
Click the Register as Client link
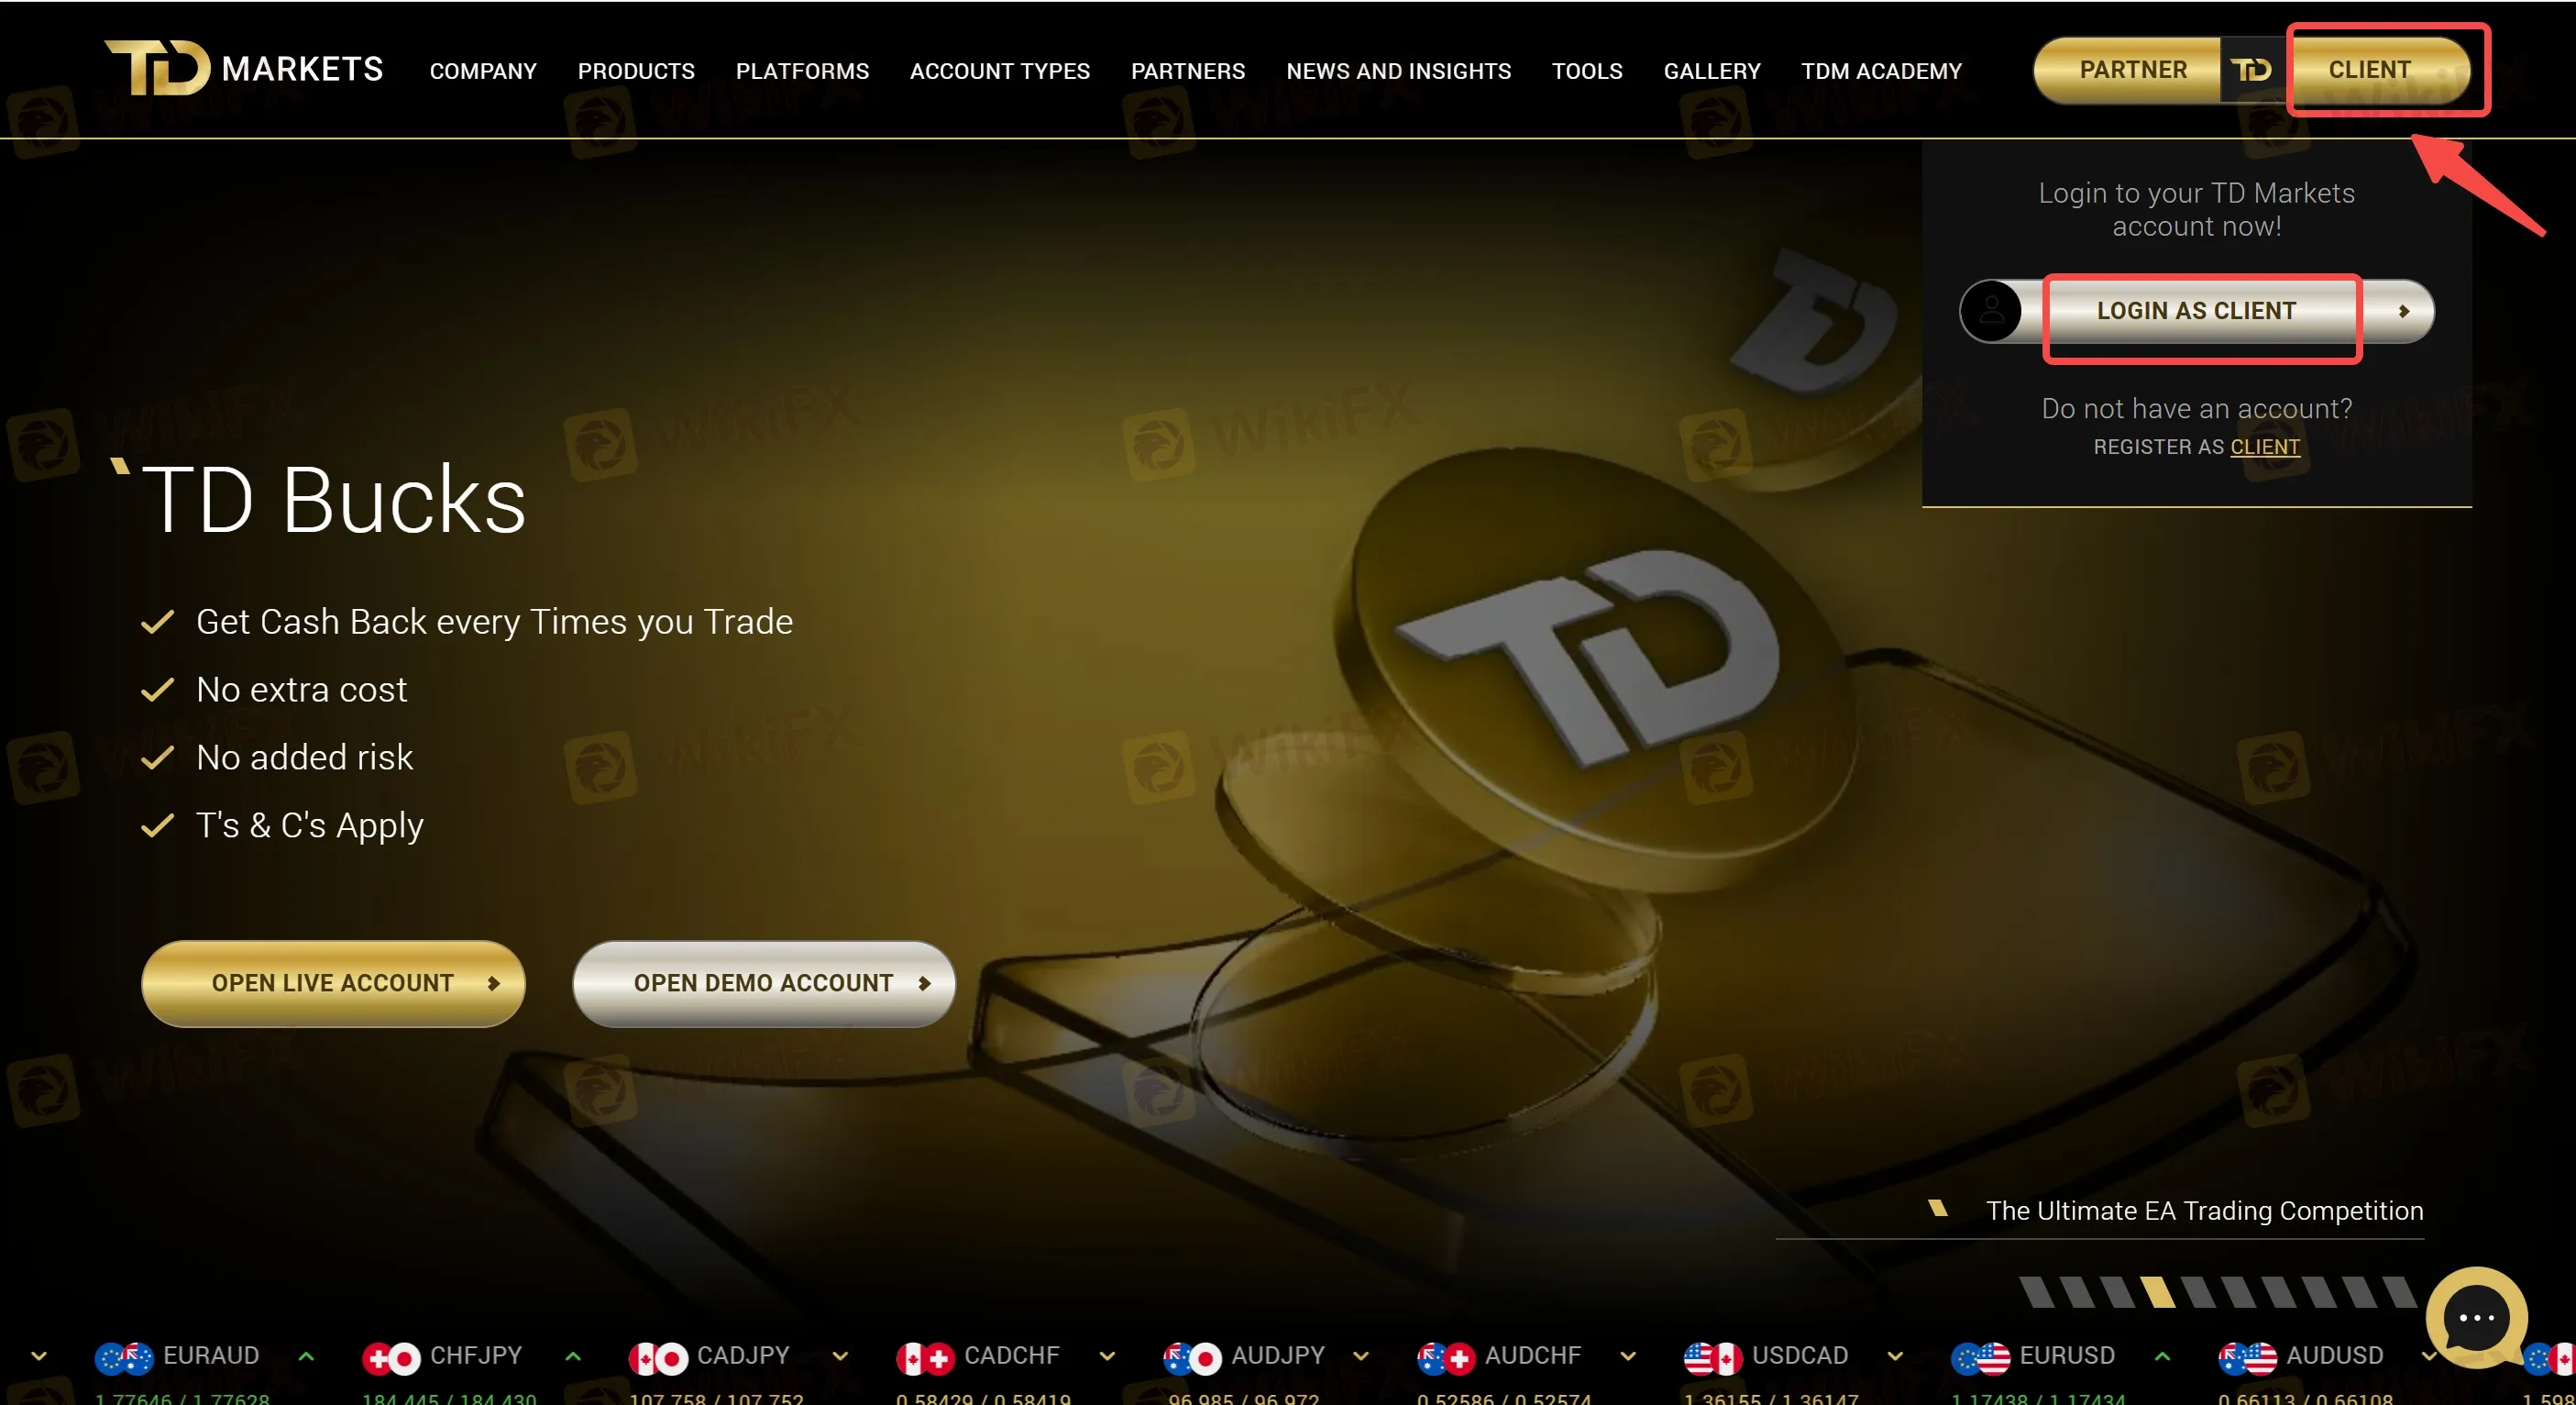click(2264, 448)
